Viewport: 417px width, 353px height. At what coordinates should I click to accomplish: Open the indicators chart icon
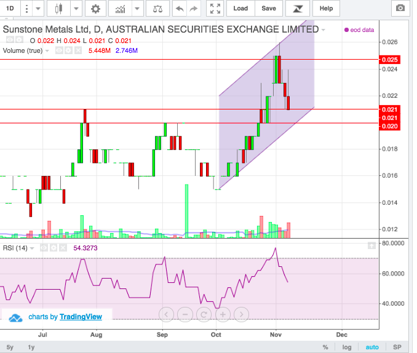(x=120, y=9)
